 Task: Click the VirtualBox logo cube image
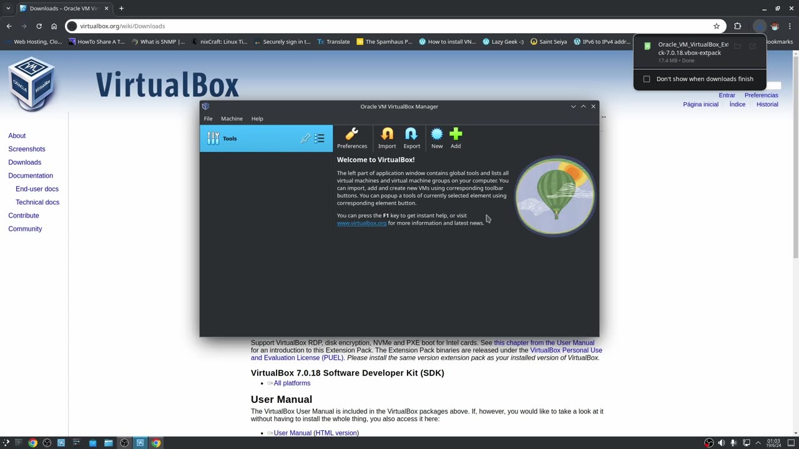(31, 84)
